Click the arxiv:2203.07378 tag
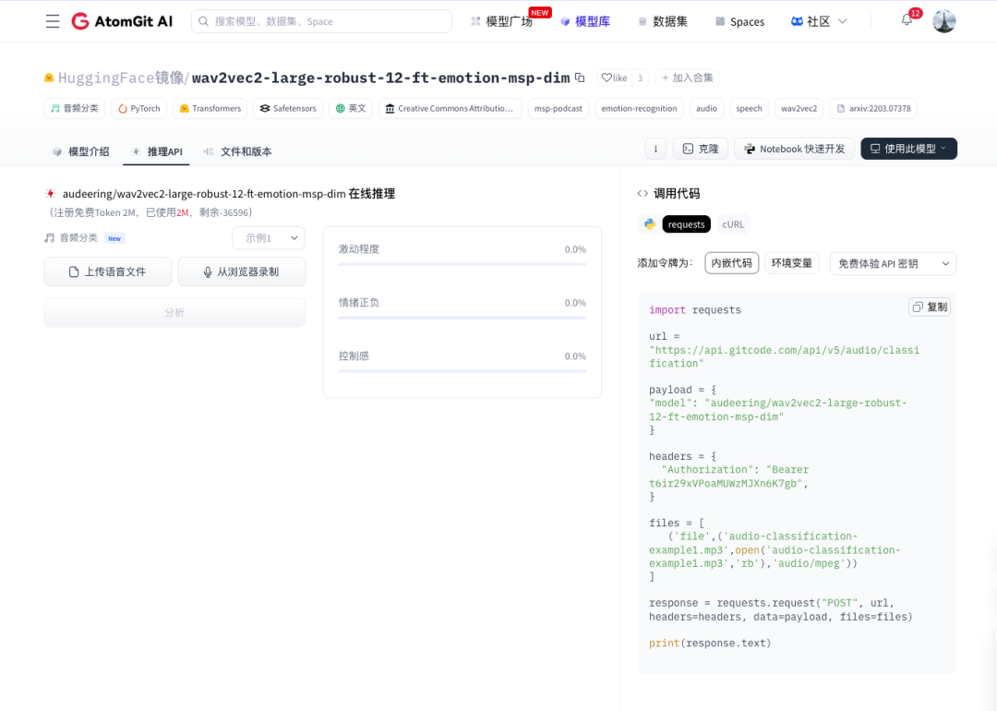Viewport: 997px width, 711px height. [x=873, y=108]
